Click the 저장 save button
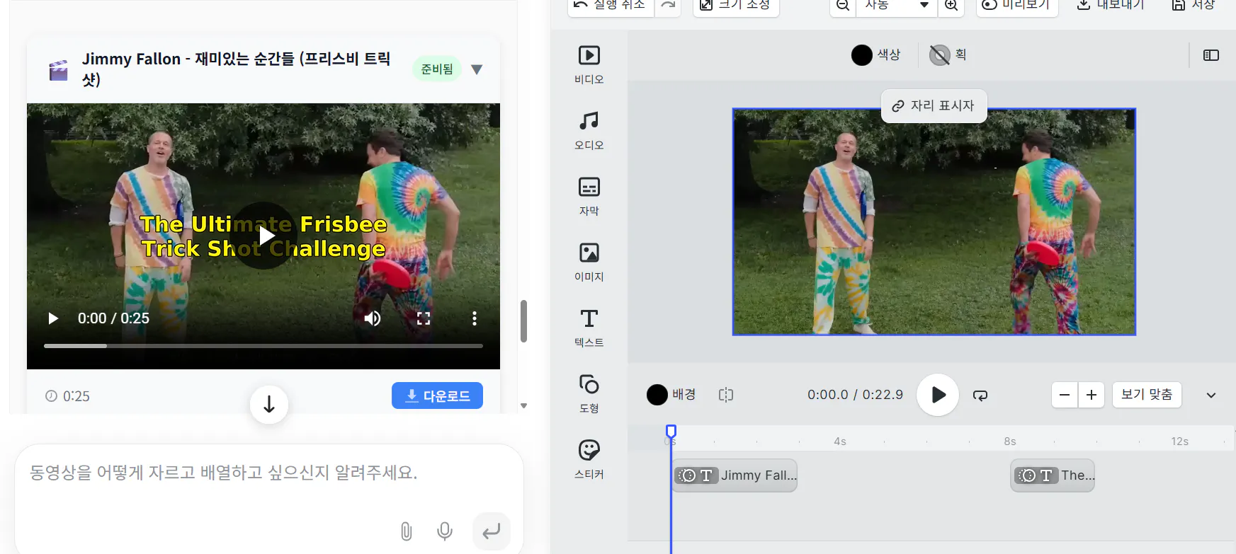Screen dimensions: 1236x554 pos(1194,6)
